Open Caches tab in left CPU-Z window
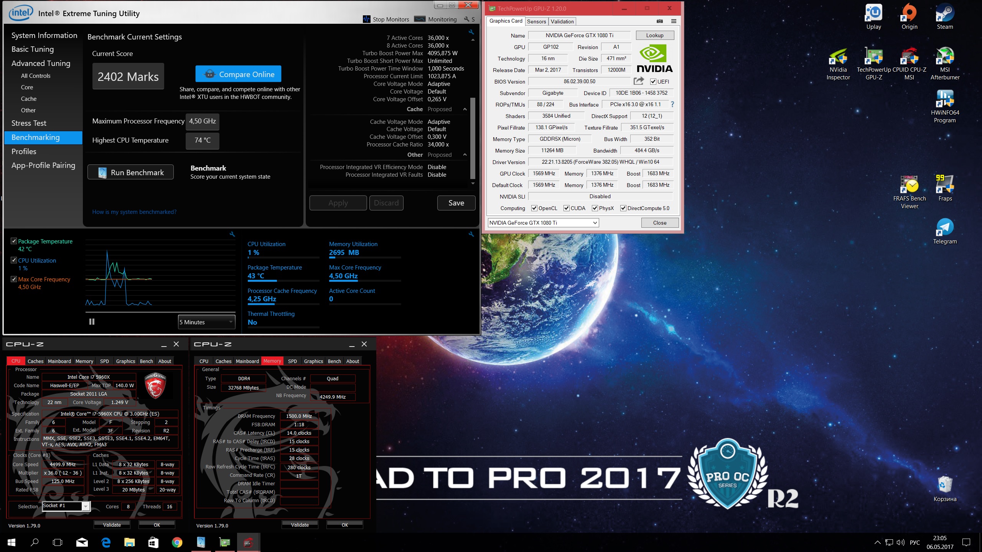The image size is (982, 552). pyautogui.click(x=35, y=361)
